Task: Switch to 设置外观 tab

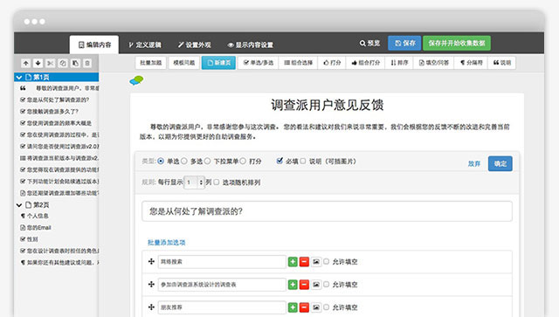Action: [x=195, y=45]
